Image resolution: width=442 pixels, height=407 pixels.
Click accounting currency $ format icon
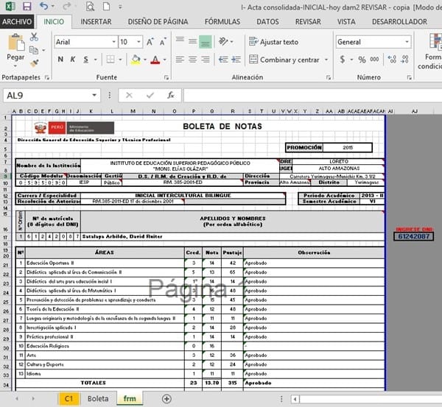tap(343, 60)
